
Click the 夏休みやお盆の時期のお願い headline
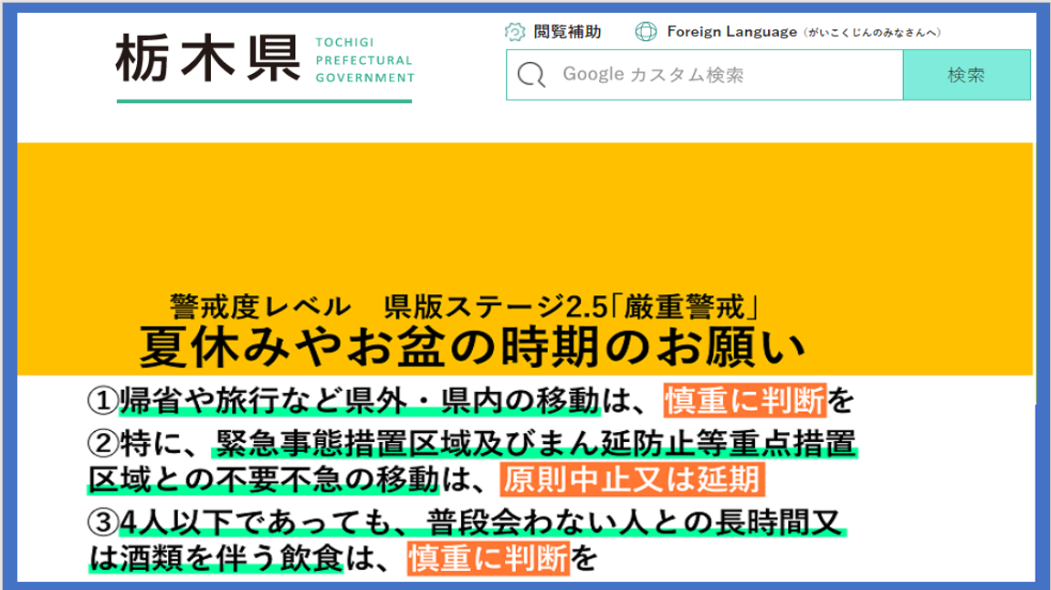pos(473,346)
